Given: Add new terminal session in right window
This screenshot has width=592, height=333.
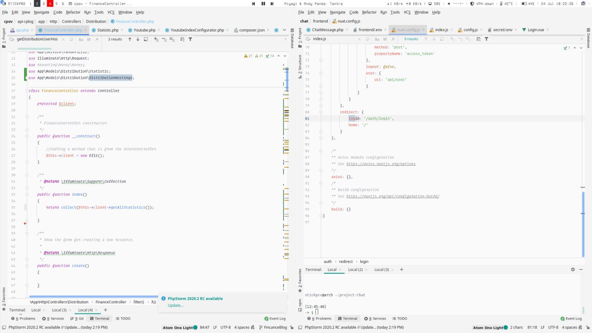Looking at the screenshot, I should pos(401,269).
